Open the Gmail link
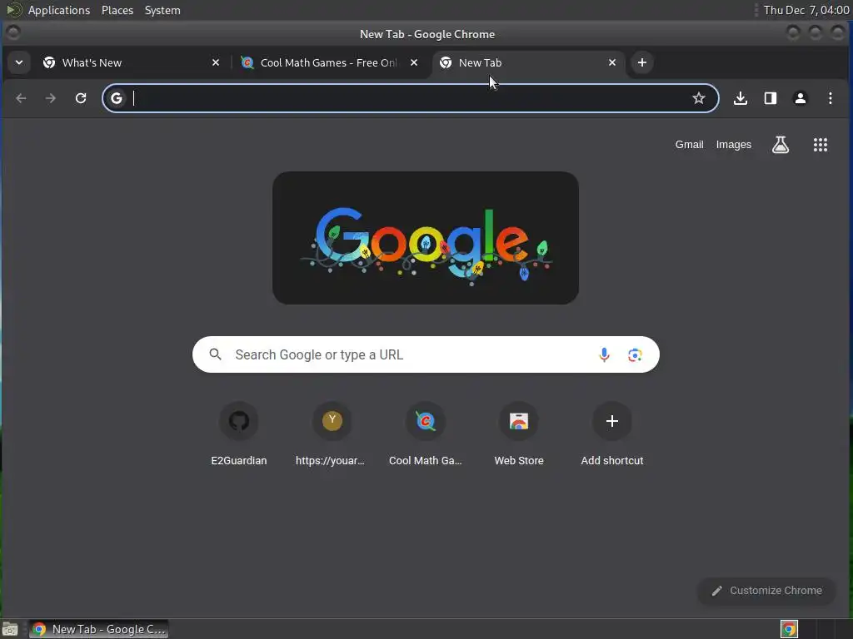Screen dimensions: 853x639 point(689,145)
